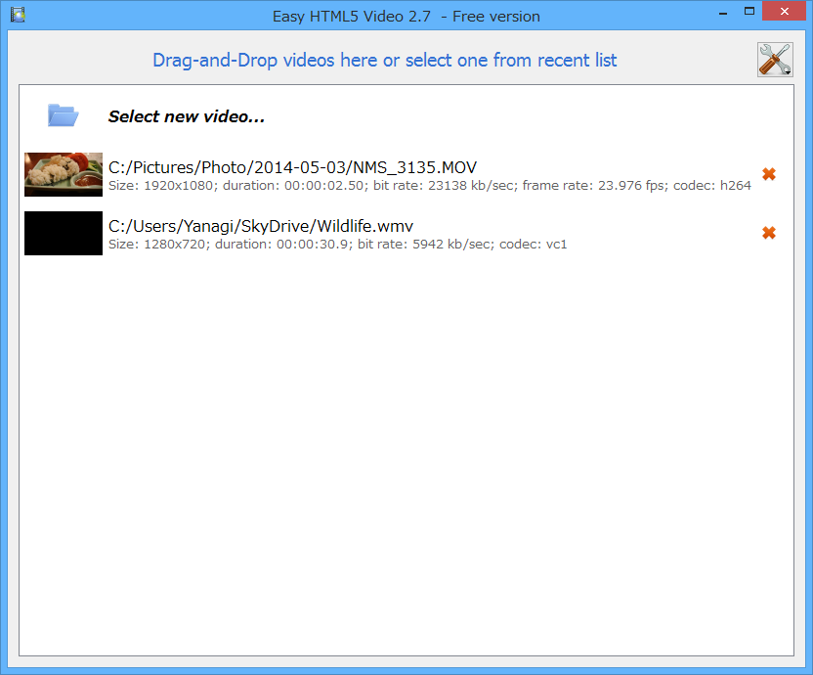The height and width of the screenshot is (675, 813).
Task: Click the drag-and-drop videos header text
Action: [384, 61]
